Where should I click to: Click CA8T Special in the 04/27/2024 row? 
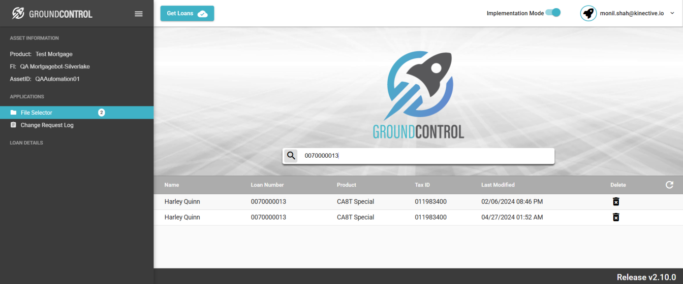[355, 217]
